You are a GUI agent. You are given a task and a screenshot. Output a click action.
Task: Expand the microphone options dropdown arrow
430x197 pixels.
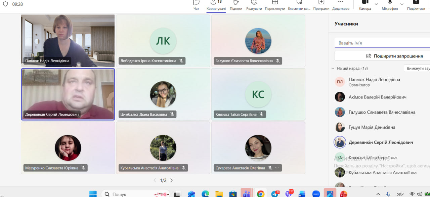[x=402, y=4]
